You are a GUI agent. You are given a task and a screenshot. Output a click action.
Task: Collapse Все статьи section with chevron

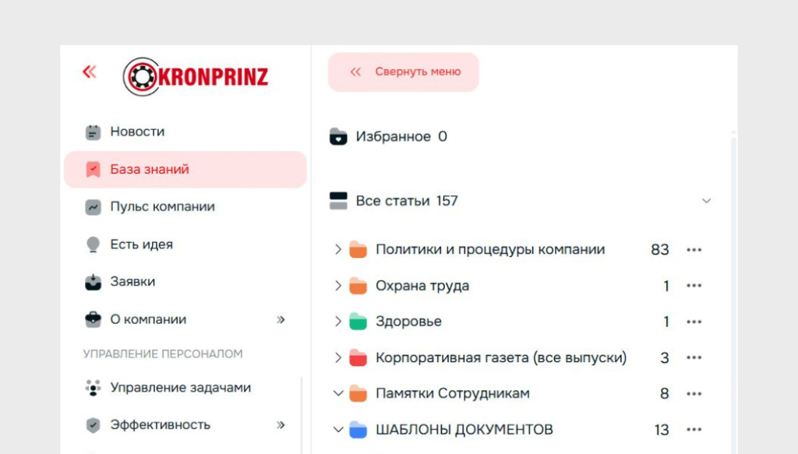click(x=706, y=201)
